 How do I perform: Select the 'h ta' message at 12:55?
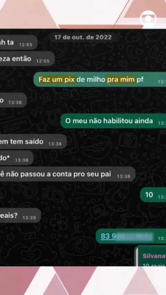click(19, 42)
